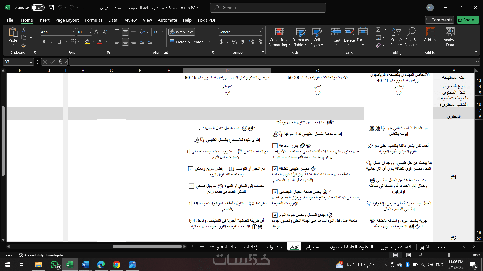Expand the font name dropdown showing Arial

click(74, 32)
